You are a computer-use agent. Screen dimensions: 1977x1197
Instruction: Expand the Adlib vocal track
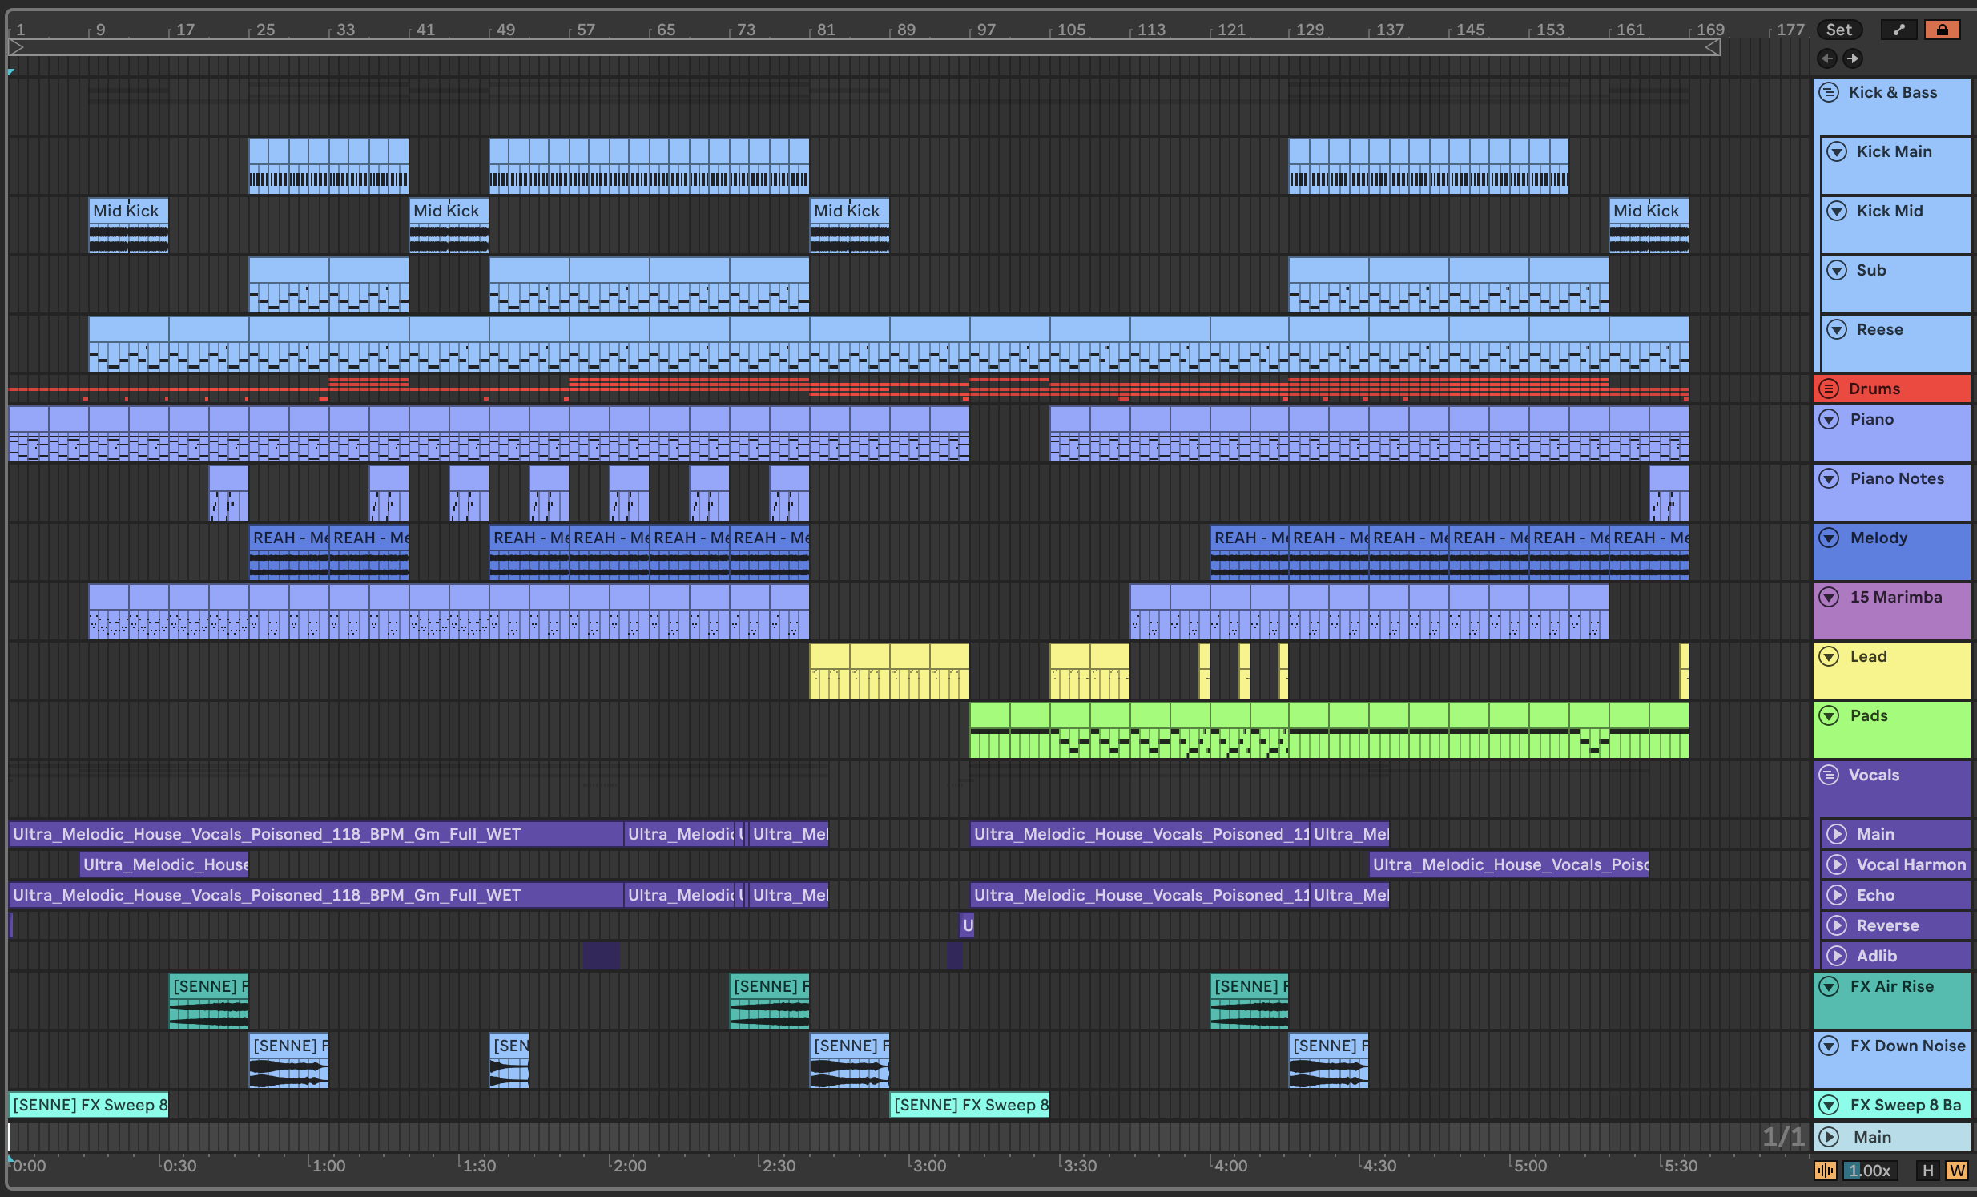point(1837,956)
